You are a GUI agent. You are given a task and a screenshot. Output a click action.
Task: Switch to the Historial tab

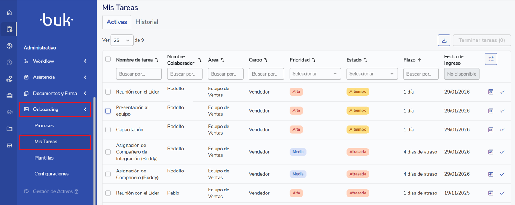[x=147, y=22]
